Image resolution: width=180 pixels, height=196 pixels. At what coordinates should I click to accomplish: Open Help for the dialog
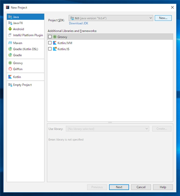(x=163, y=187)
